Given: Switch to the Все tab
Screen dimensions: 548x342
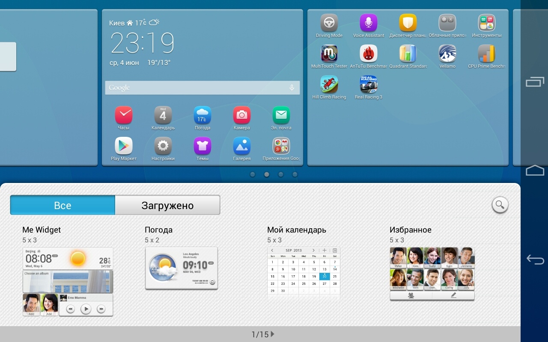Looking at the screenshot, I should [63, 205].
